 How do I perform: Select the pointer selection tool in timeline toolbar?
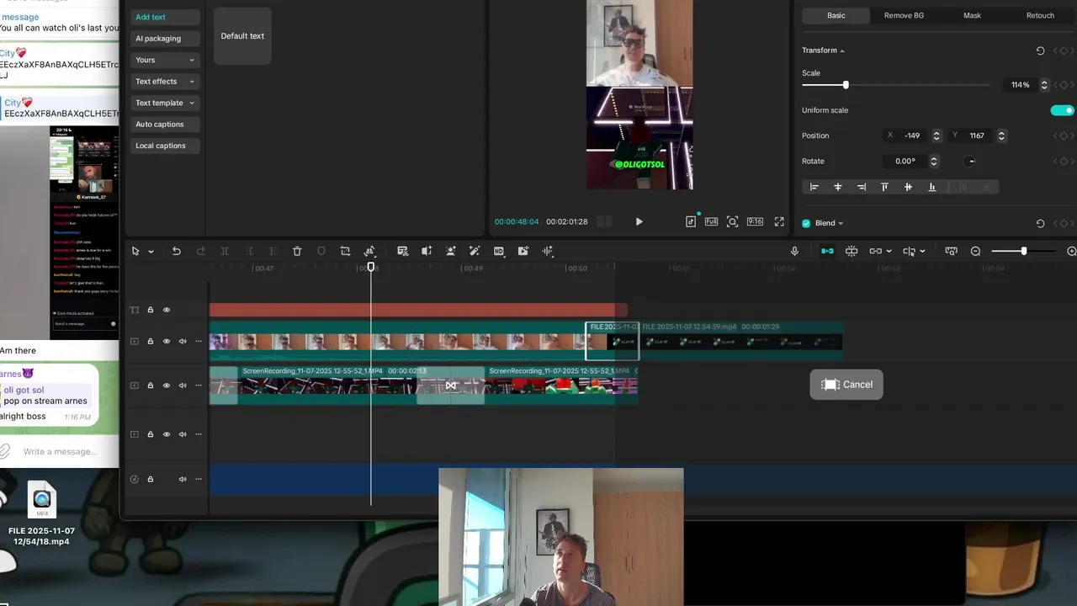pyautogui.click(x=135, y=251)
